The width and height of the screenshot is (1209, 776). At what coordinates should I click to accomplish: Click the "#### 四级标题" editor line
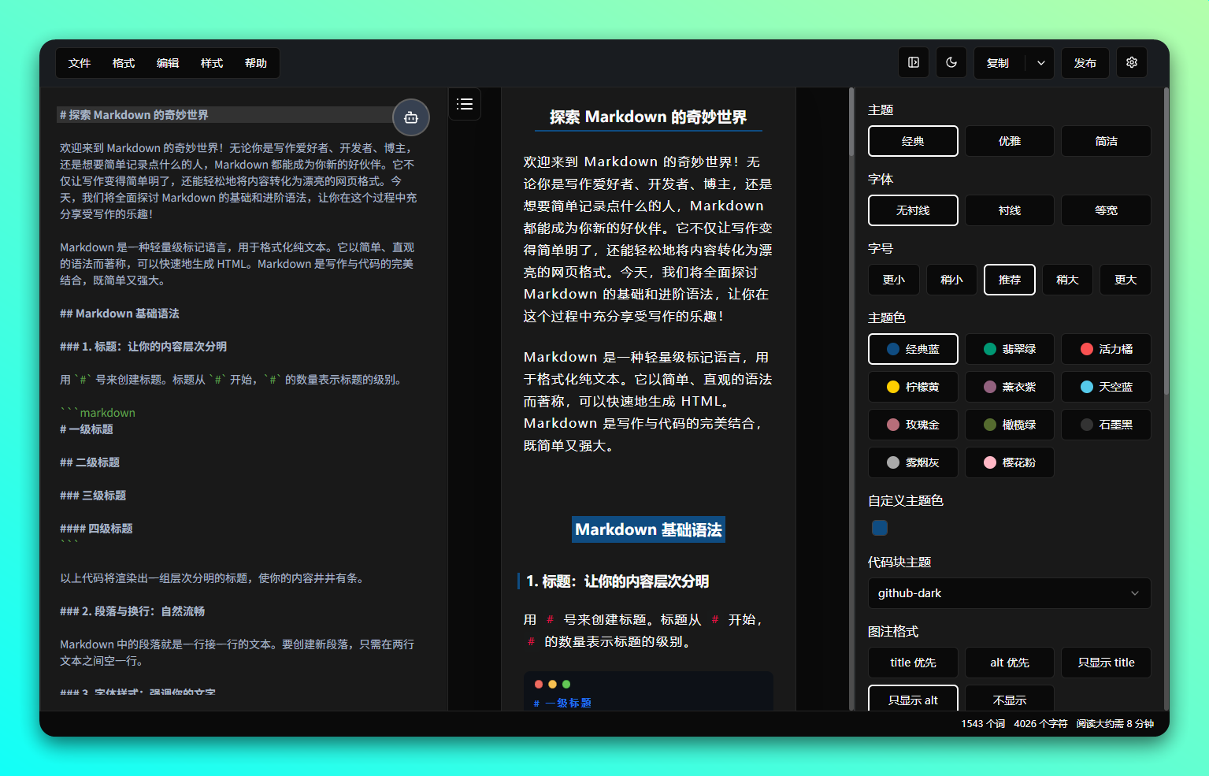tap(96, 529)
